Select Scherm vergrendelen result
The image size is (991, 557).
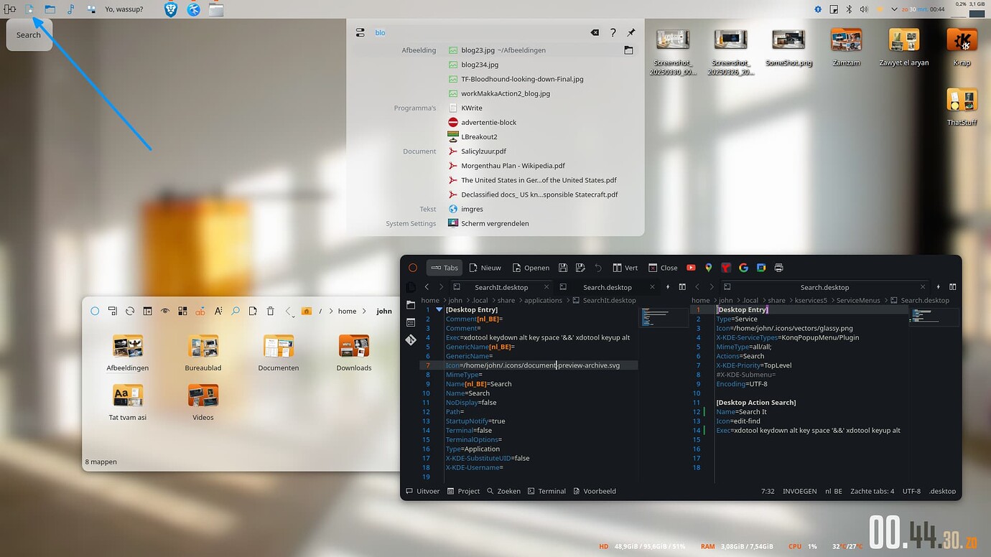(495, 223)
